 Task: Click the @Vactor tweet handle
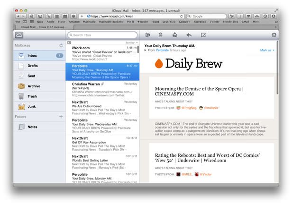tap(206, 174)
